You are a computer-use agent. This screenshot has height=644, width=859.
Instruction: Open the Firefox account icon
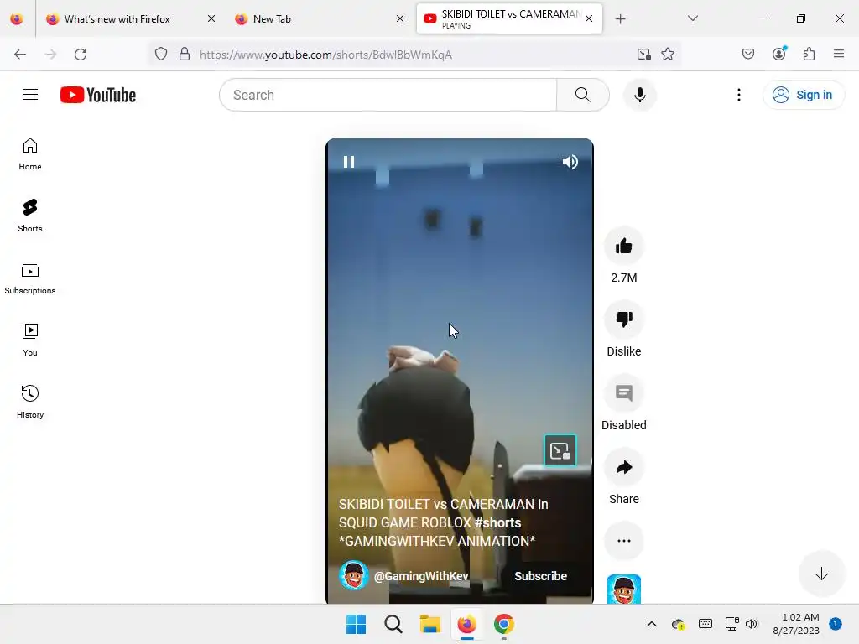point(778,54)
